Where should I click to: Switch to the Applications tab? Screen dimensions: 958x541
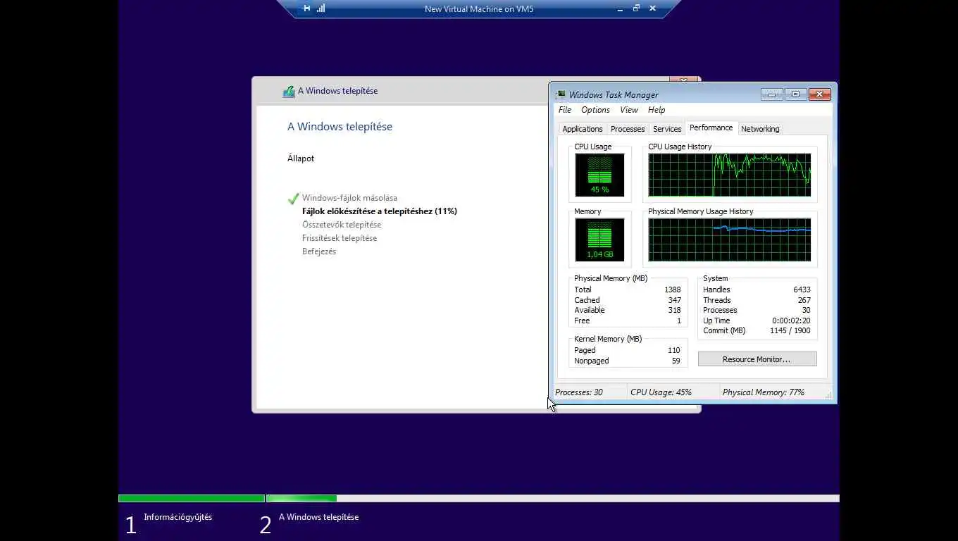(583, 129)
